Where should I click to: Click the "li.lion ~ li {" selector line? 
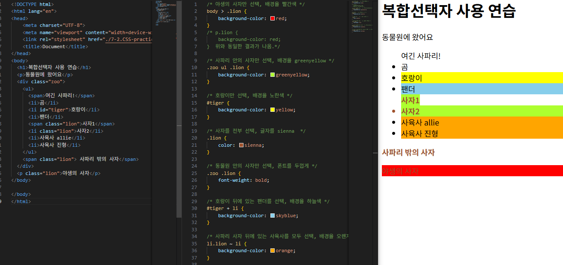tap(226, 244)
